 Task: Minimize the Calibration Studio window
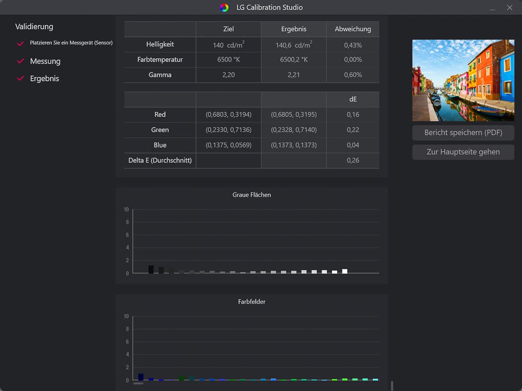click(x=492, y=8)
